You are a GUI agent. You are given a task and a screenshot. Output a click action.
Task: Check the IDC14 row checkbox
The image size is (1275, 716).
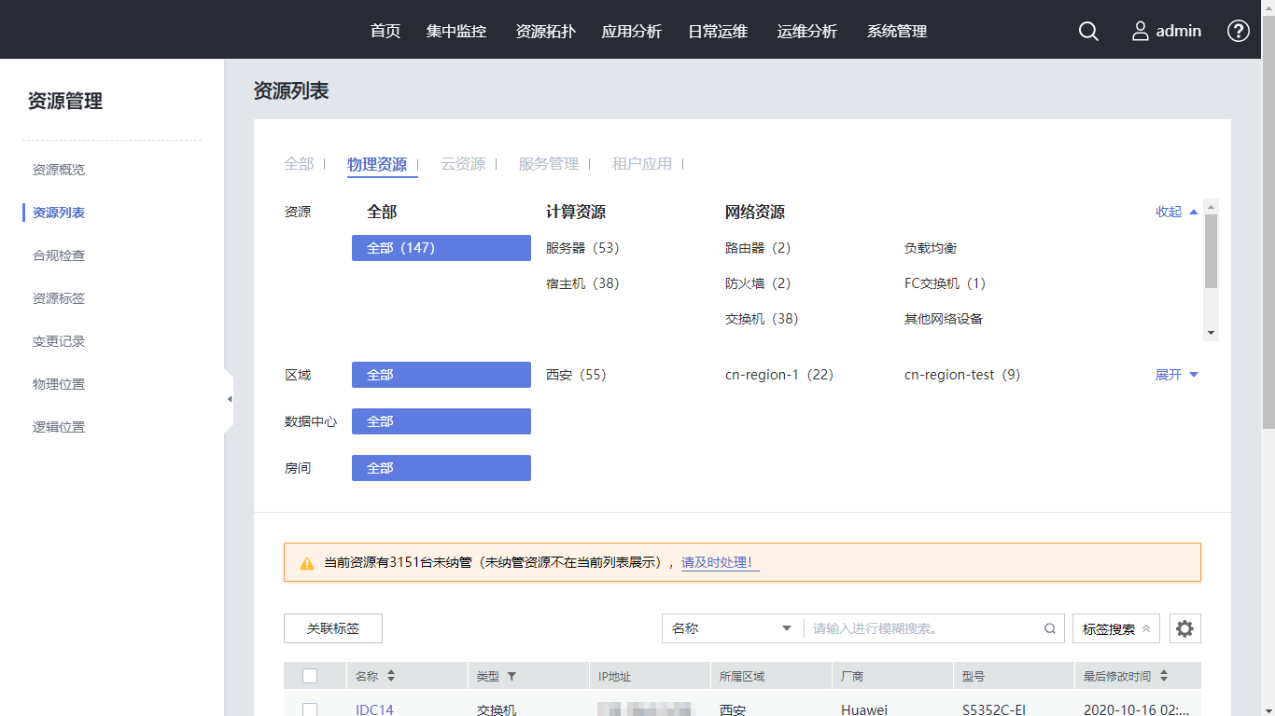click(310, 709)
